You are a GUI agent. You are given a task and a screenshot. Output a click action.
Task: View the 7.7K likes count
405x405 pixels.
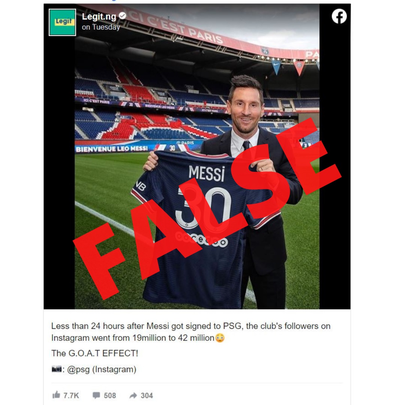(71, 396)
